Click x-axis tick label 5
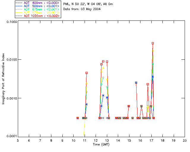Screen dimensions: 190x152 pyautogui.click(x=18, y=140)
